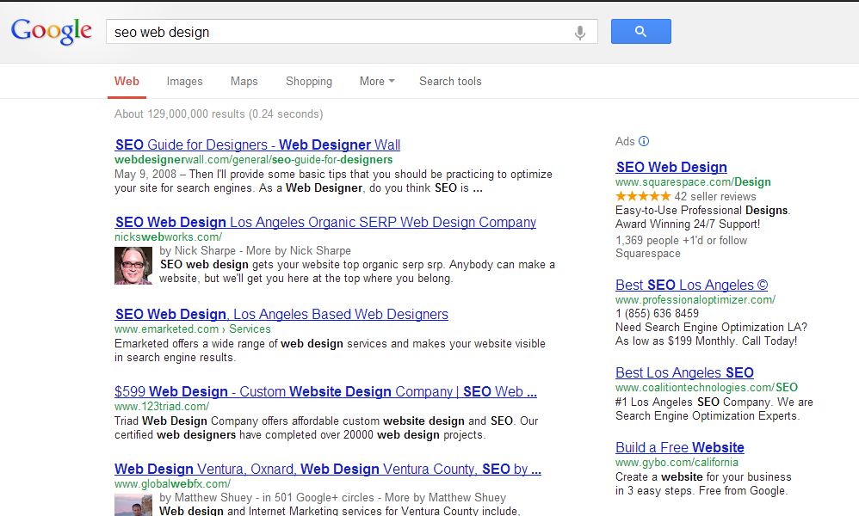The width and height of the screenshot is (859, 516).
Task: Switch to the Images tab
Action: [x=184, y=82]
